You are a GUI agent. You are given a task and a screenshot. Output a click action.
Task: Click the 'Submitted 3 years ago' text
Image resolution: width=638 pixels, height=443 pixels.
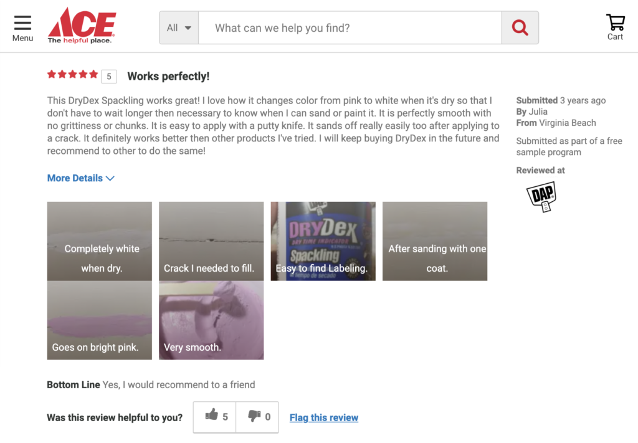pos(561,100)
